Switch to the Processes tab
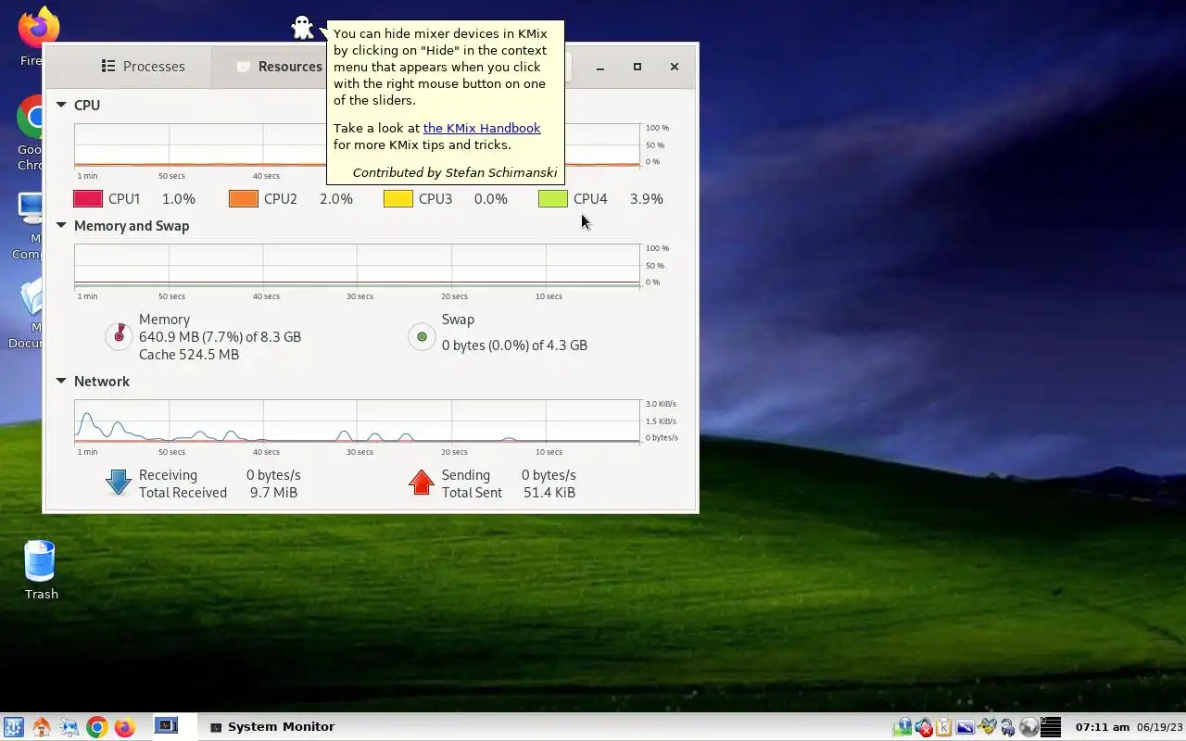 143,67
